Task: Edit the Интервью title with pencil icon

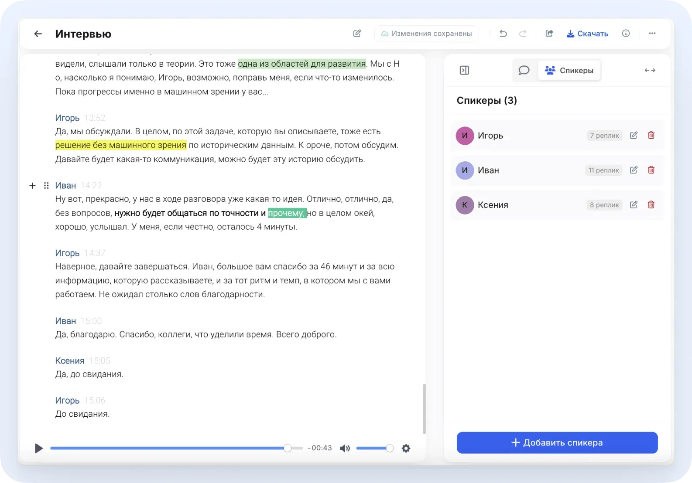Action: [x=357, y=34]
